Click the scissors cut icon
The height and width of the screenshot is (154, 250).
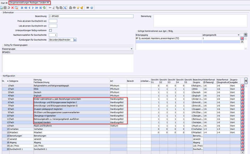(54, 8)
